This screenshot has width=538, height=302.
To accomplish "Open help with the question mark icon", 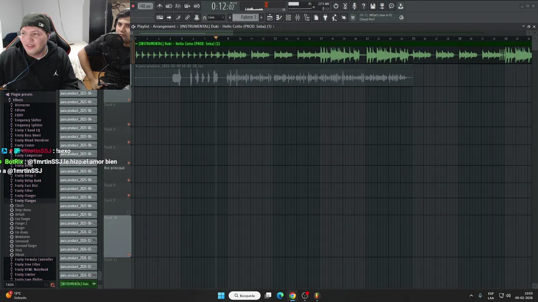I will [364, 6].
